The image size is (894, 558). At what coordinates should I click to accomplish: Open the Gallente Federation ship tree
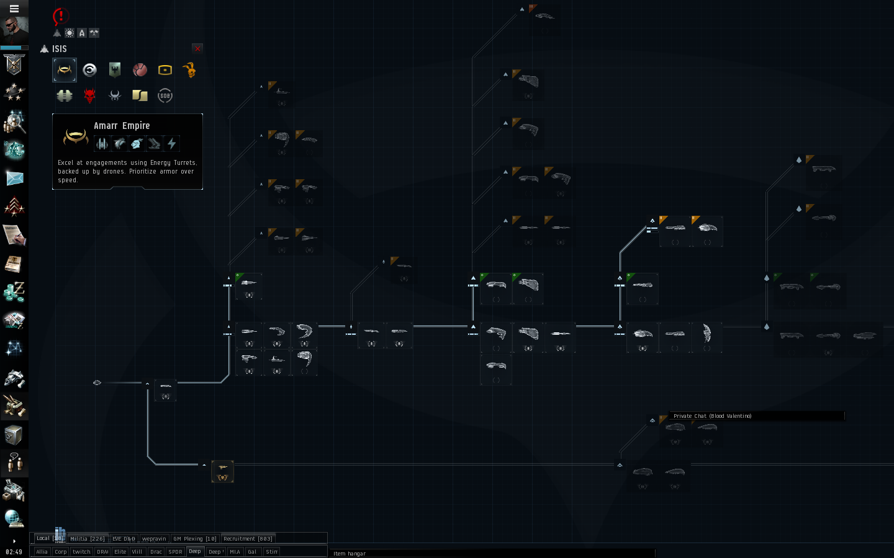(x=114, y=69)
